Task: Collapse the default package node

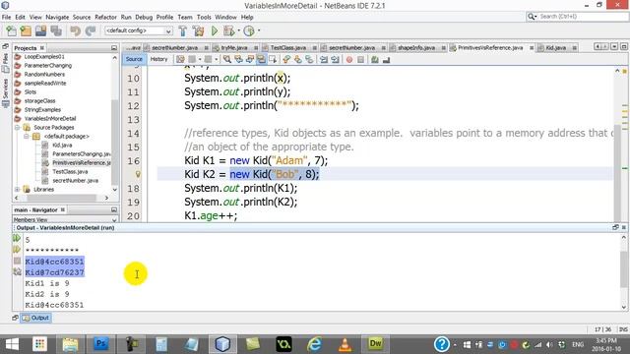Action: pos(27,137)
